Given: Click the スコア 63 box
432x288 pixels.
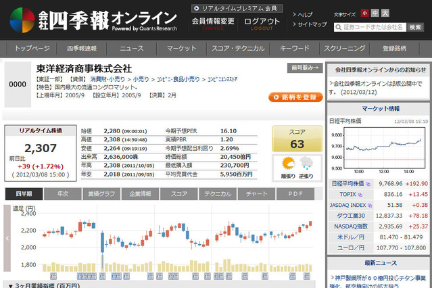Looking at the screenshot, I should [297, 139].
